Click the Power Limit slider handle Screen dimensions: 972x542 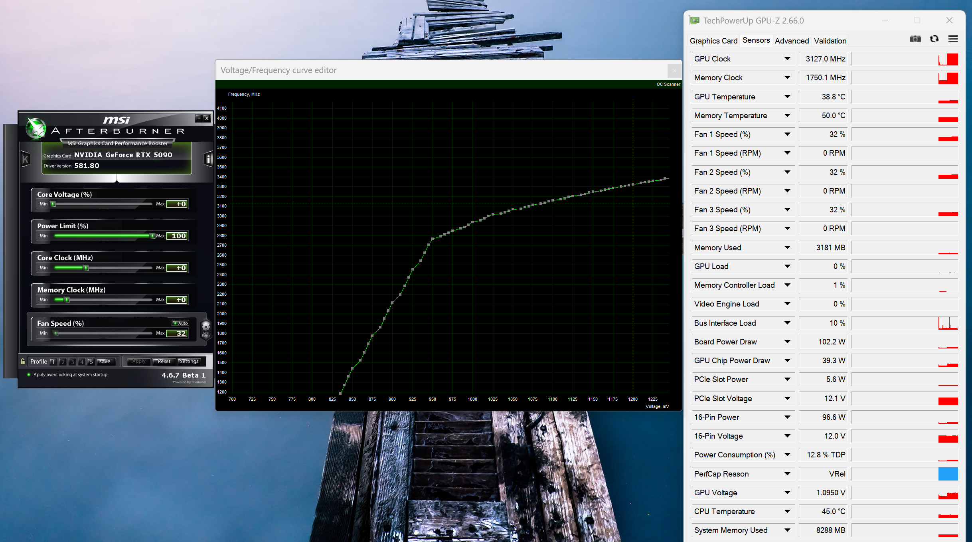152,235
